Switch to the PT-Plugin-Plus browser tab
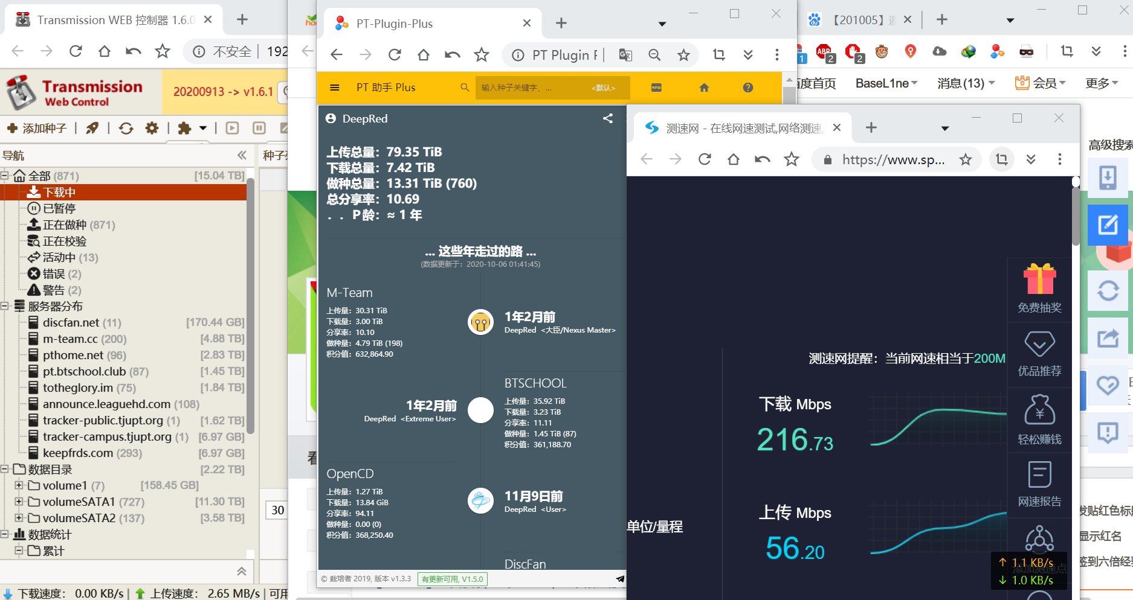The image size is (1133, 600). [431, 24]
